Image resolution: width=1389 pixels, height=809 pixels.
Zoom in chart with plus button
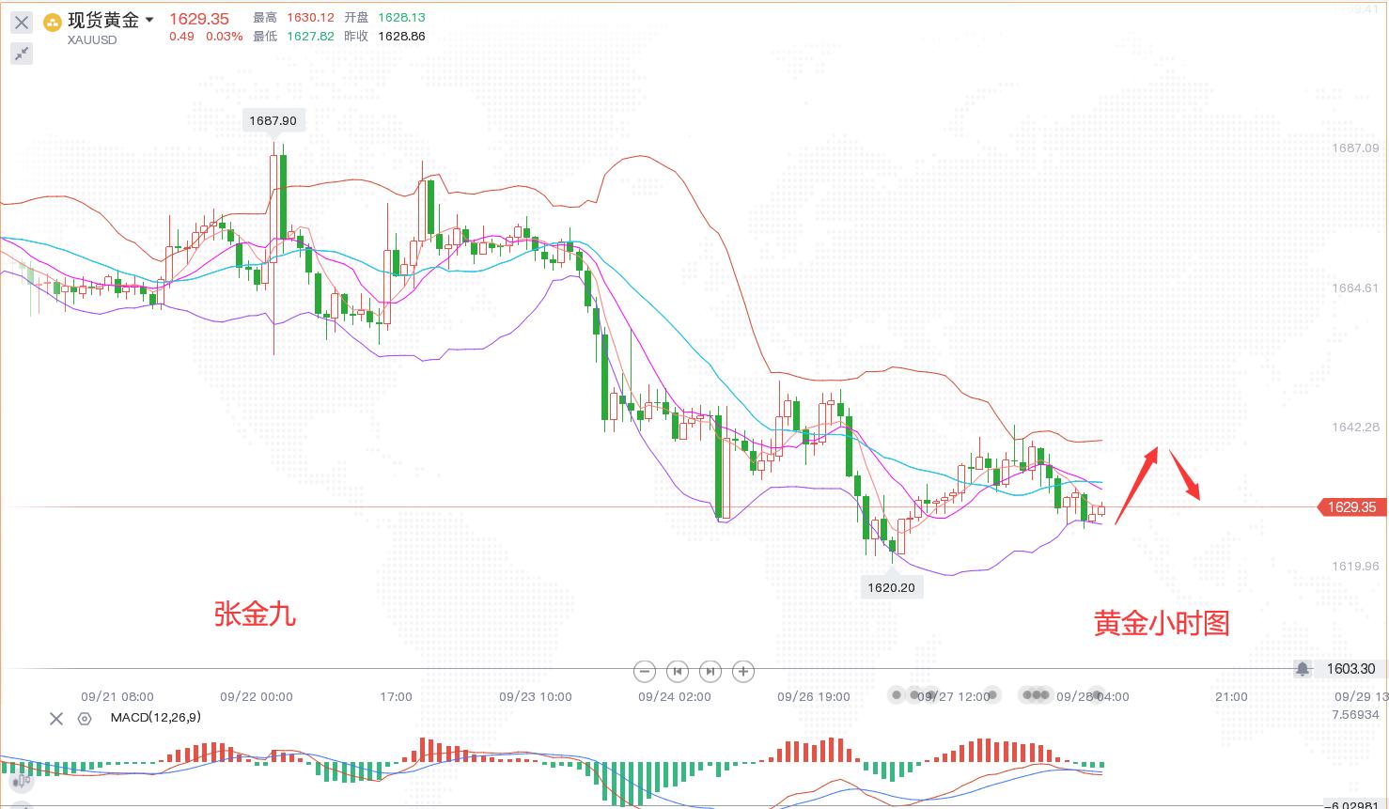coord(743,671)
